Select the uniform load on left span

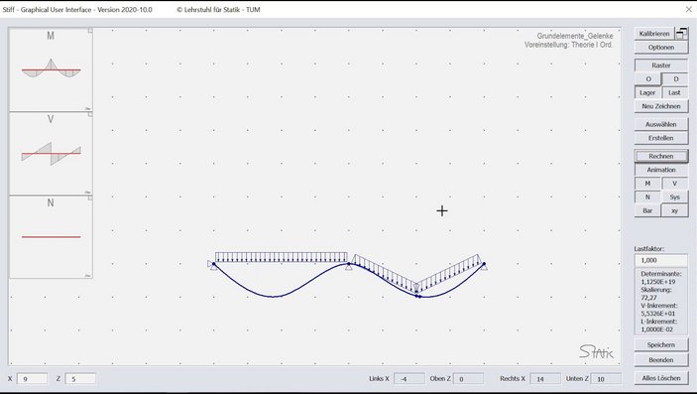282,257
